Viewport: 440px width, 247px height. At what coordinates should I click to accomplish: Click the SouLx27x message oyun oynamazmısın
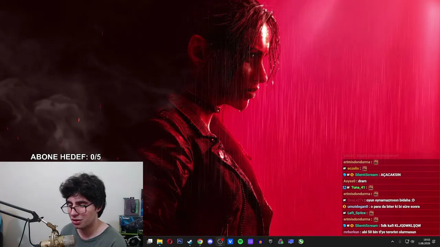pyautogui.click(x=390, y=200)
